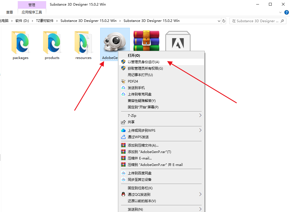Viewport: 290px width, 212px height.
Task: Open the 查看 ribbon tab
Action: [10, 12]
